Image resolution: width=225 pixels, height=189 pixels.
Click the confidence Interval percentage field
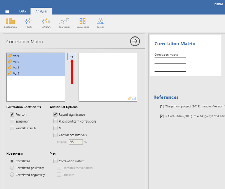click(x=76, y=142)
